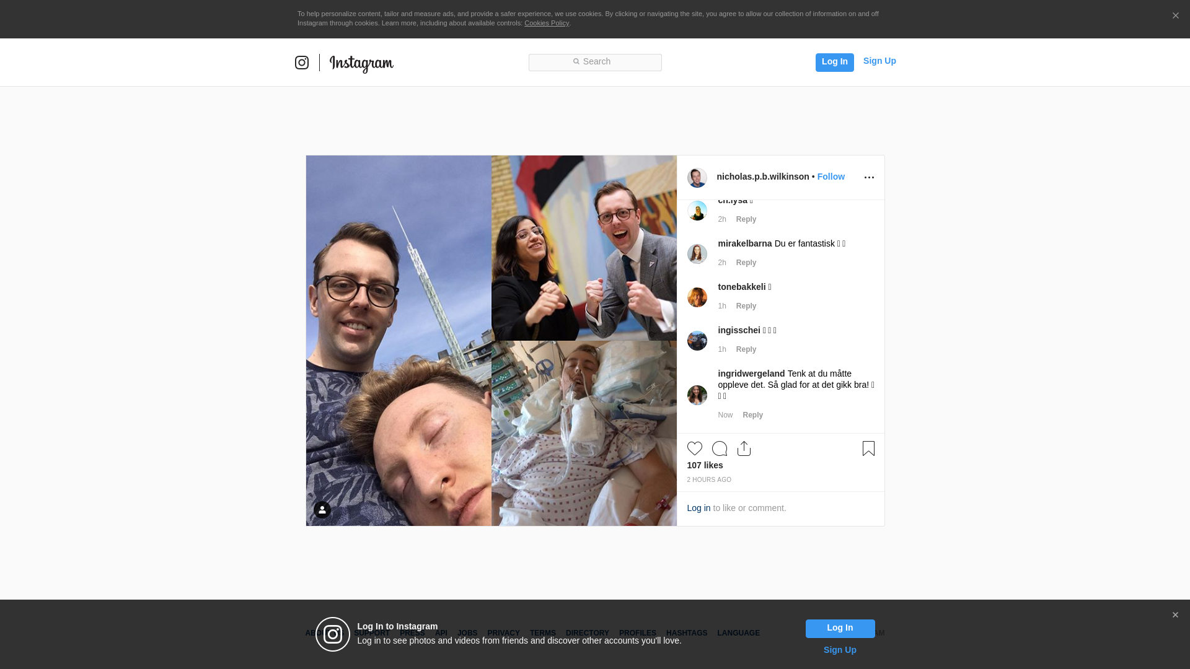Image resolution: width=1190 pixels, height=669 pixels.
Task: Open the Instagram wordmark home link
Action: click(x=361, y=63)
